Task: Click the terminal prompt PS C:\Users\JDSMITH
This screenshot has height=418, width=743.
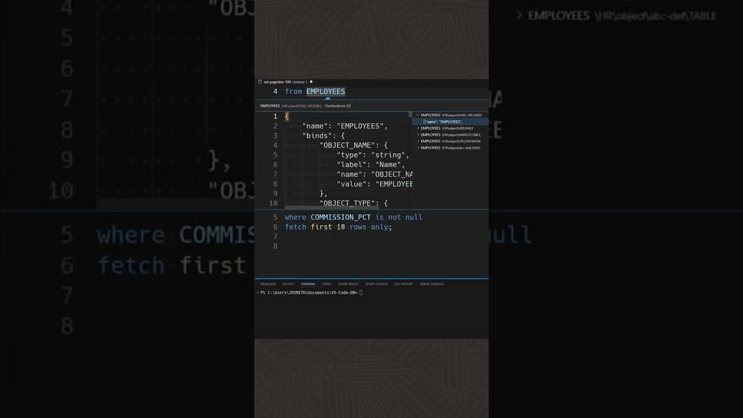Action: coord(309,293)
